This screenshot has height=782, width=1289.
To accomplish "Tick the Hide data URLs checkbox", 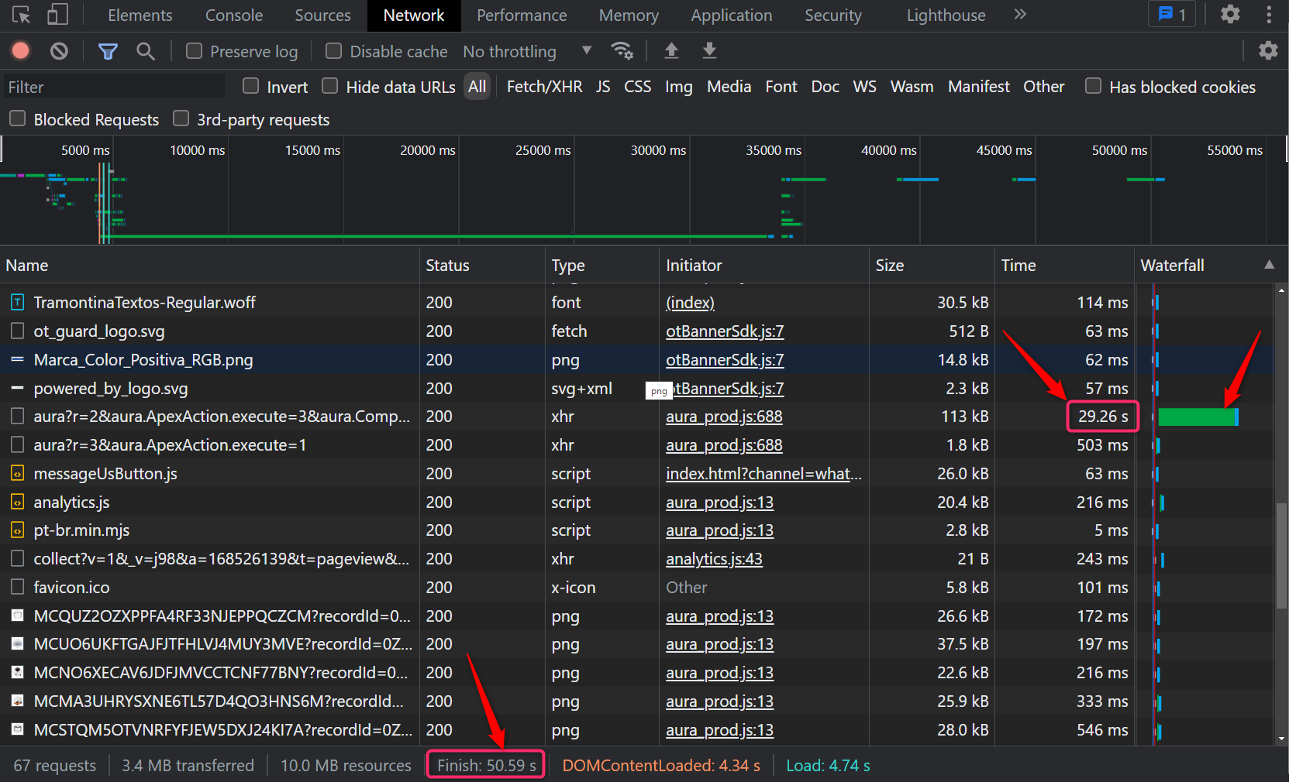I will (x=330, y=86).
